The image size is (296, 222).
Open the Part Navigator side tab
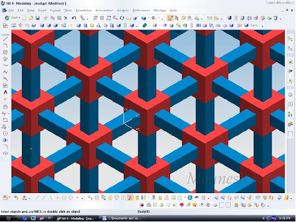tap(290, 49)
